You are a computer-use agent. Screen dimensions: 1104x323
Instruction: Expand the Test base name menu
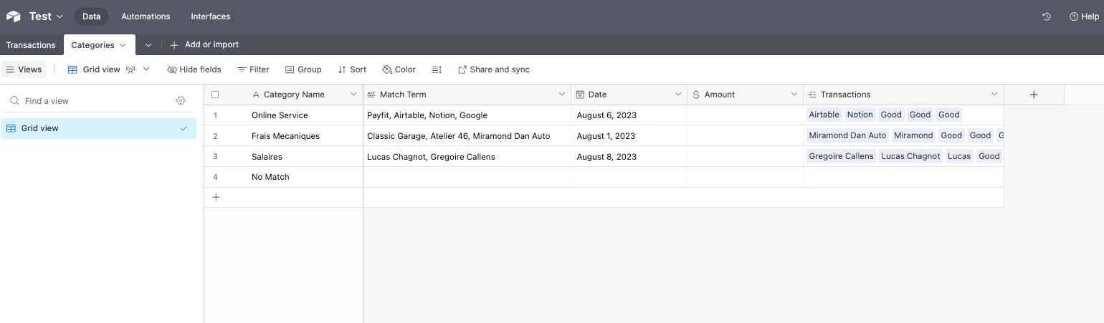[x=46, y=16]
